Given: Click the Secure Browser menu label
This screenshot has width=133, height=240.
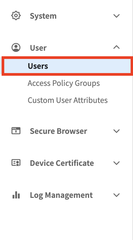Looking at the screenshot, I should click(x=59, y=131).
